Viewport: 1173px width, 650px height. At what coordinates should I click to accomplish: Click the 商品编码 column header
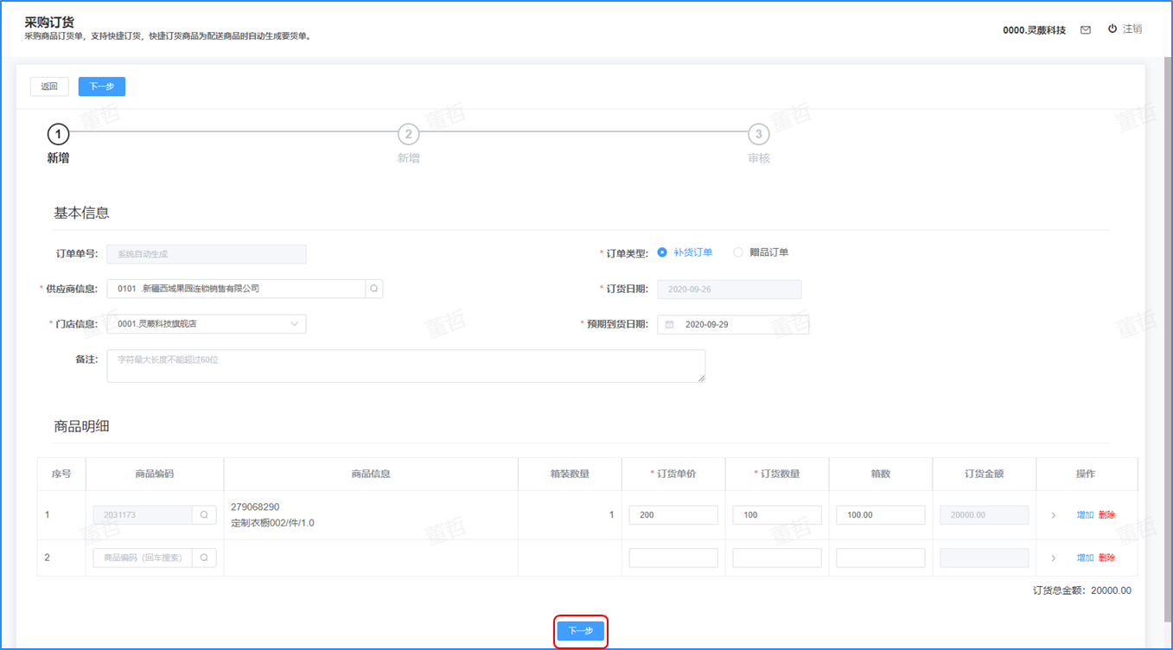(155, 474)
